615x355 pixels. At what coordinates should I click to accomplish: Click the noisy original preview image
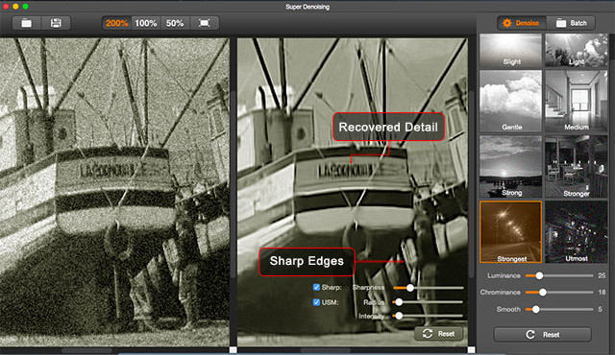114,192
